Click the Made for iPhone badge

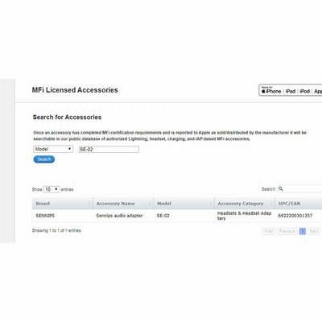(271, 90)
